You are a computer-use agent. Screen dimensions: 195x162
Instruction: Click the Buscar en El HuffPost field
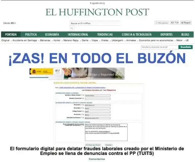95,23
